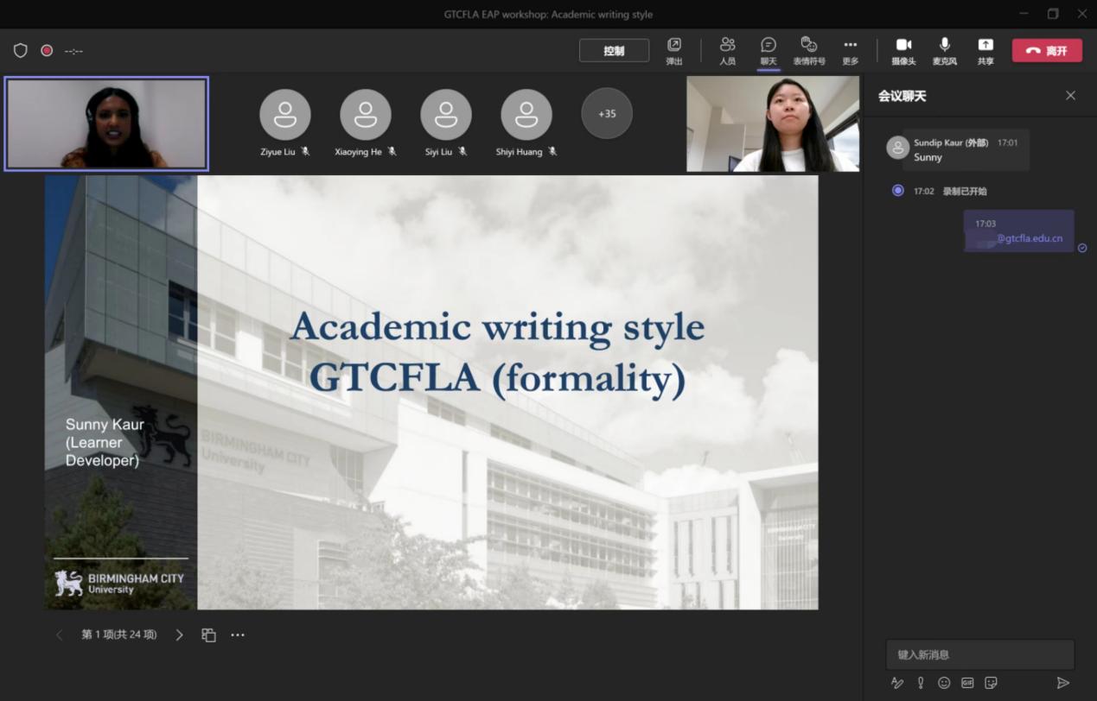The height and width of the screenshot is (701, 1097).
Task: Expand the +35 additional participants bubble
Action: tap(607, 113)
